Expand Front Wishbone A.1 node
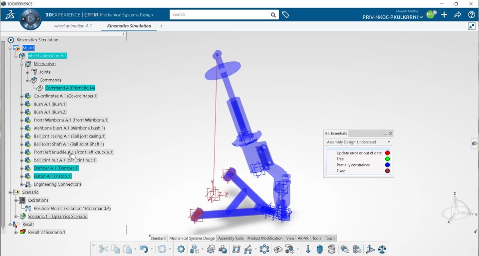 click(21, 120)
